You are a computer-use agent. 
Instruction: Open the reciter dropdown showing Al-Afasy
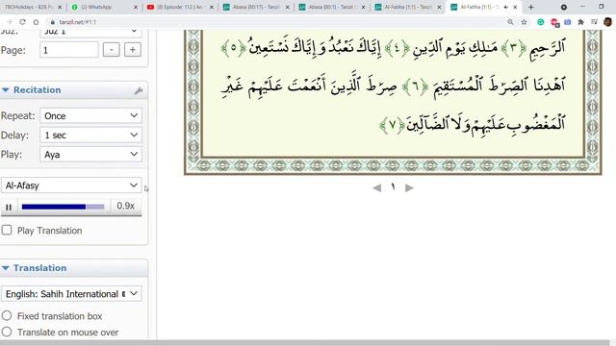point(71,185)
